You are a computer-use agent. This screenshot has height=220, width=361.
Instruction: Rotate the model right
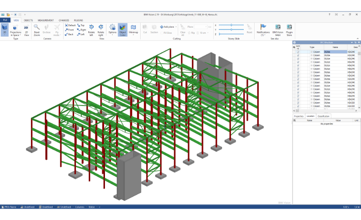coord(101,30)
